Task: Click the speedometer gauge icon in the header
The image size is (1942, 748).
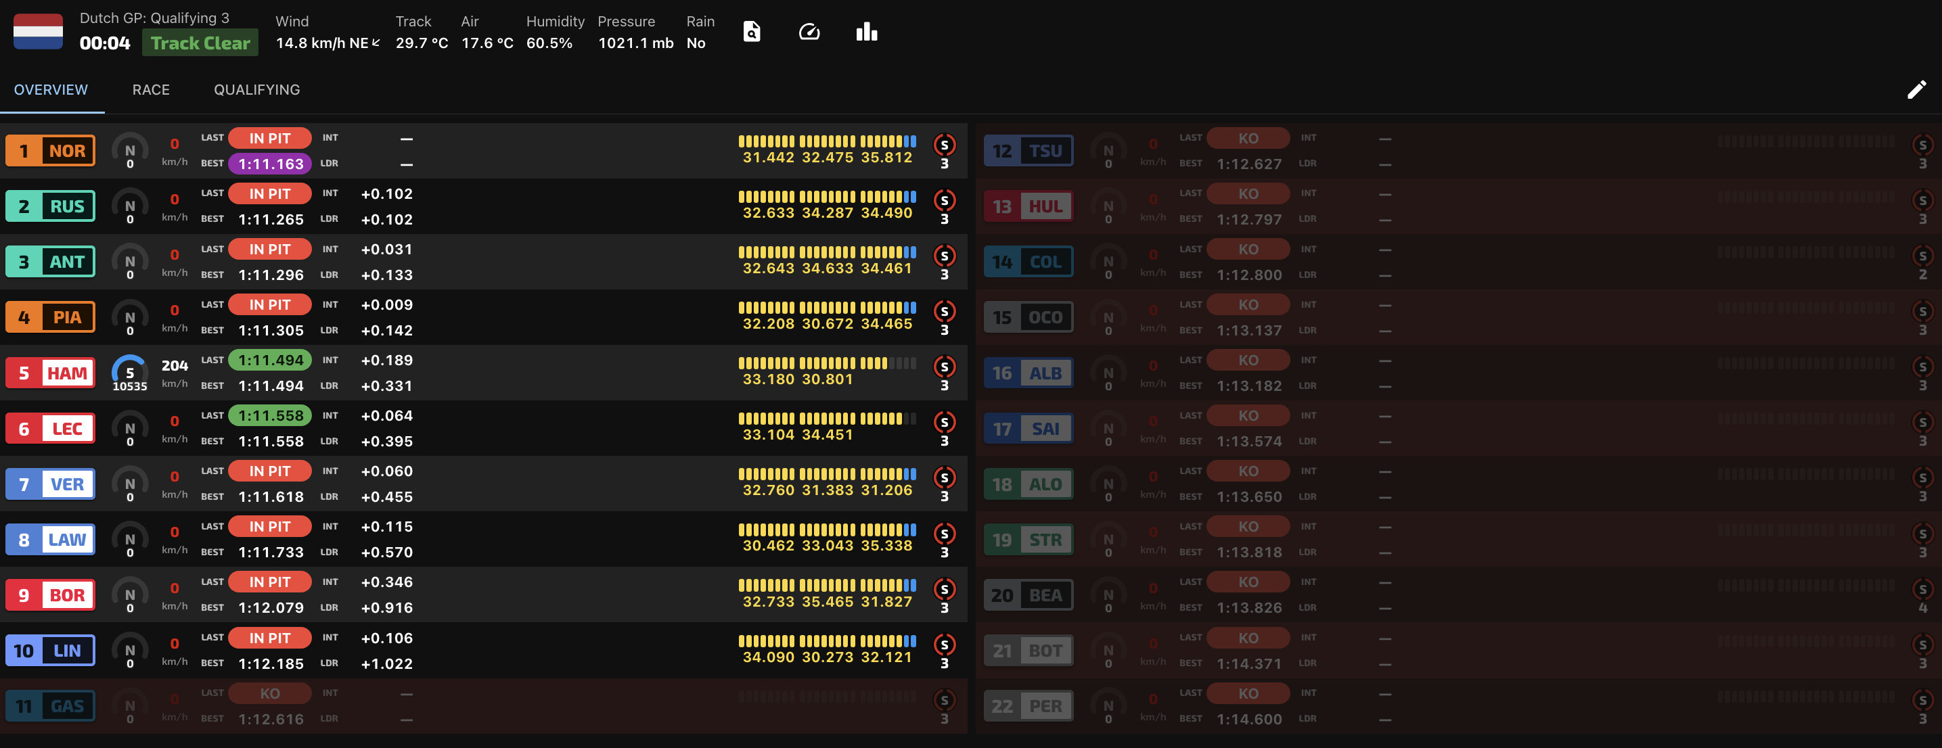Action: [x=809, y=32]
